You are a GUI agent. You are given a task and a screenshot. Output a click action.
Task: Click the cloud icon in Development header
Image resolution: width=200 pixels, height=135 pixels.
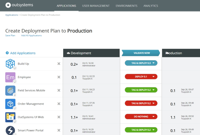click(69, 53)
